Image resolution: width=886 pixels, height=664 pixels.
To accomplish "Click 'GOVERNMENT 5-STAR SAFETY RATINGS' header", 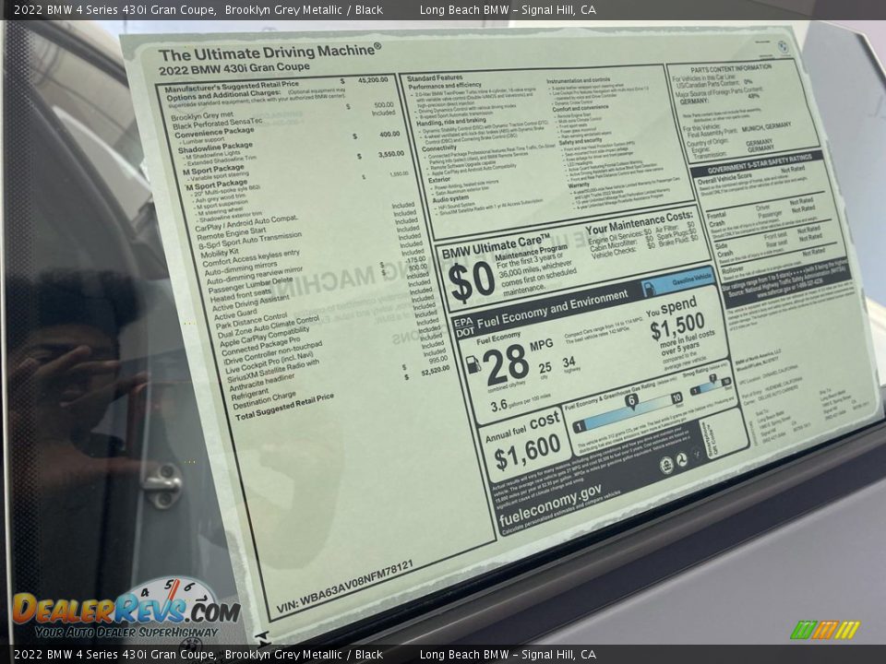I will 760,164.
